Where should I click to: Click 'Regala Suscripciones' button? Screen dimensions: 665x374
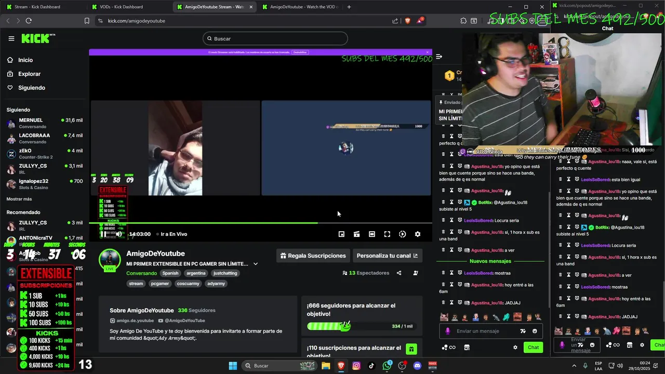point(313,256)
